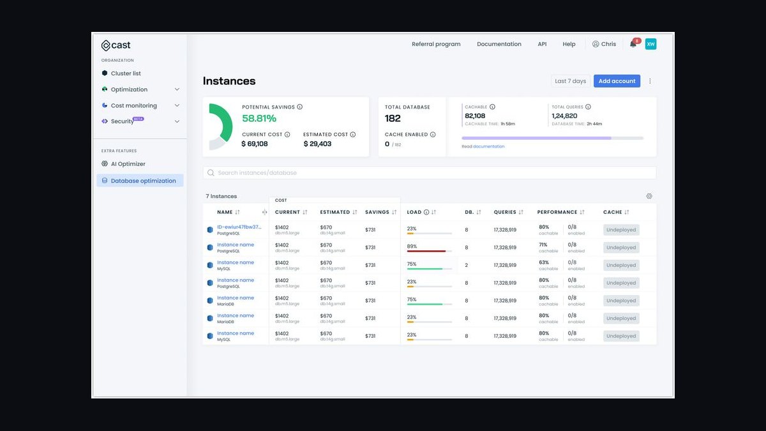Viewport: 766px width, 431px height.
Task: Focus the Search instances/database field
Action: point(430,173)
